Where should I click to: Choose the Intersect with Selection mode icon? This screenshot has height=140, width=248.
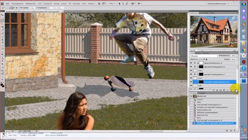[16, 8]
